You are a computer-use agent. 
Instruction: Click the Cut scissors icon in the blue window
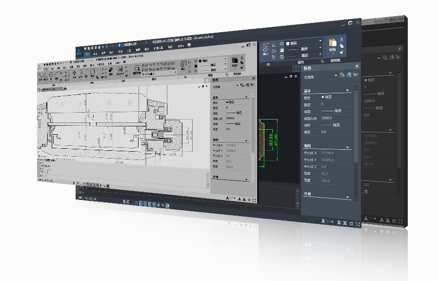[x=341, y=40]
